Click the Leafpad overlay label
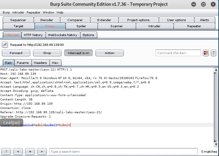 [x=11, y=123]
